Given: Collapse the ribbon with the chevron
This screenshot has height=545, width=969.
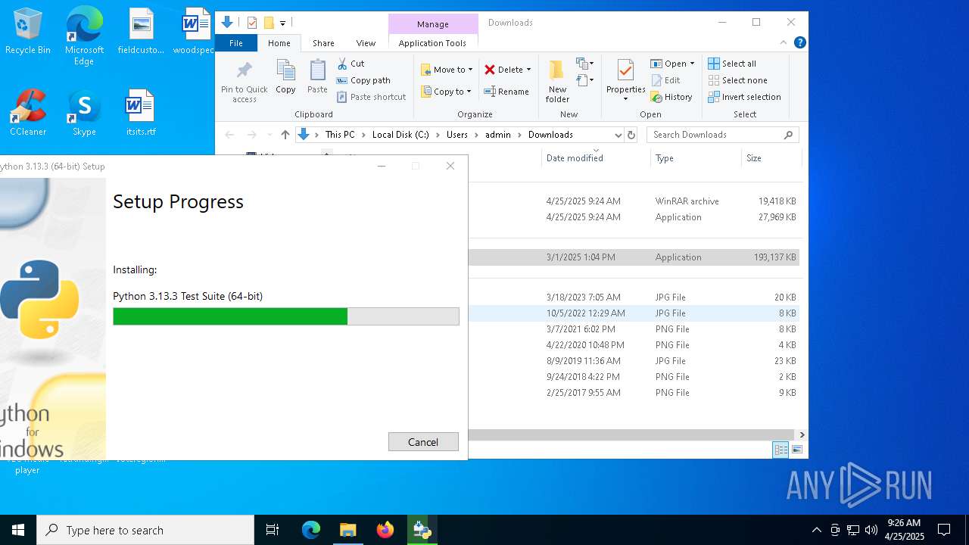Looking at the screenshot, I should (784, 42).
